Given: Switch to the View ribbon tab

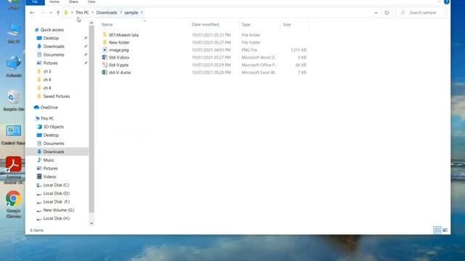Looking at the screenshot, I should click(x=92, y=2).
